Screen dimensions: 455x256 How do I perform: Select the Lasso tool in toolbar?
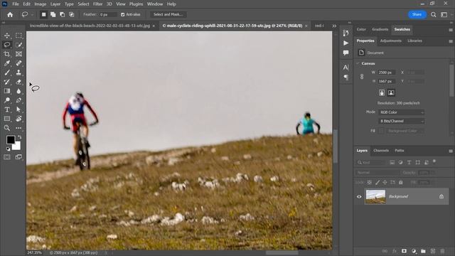coord(7,45)
